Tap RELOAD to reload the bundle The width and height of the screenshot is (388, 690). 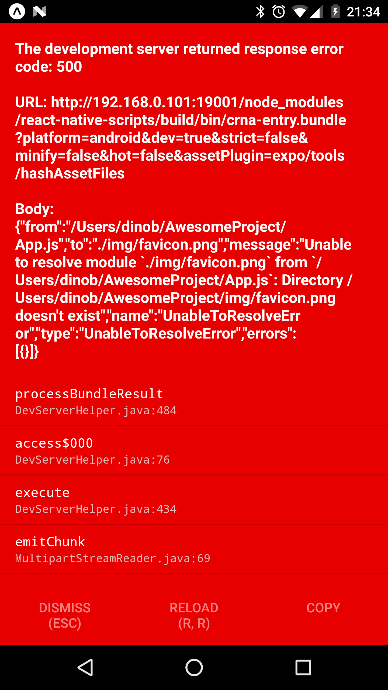[x=194, y=615]
